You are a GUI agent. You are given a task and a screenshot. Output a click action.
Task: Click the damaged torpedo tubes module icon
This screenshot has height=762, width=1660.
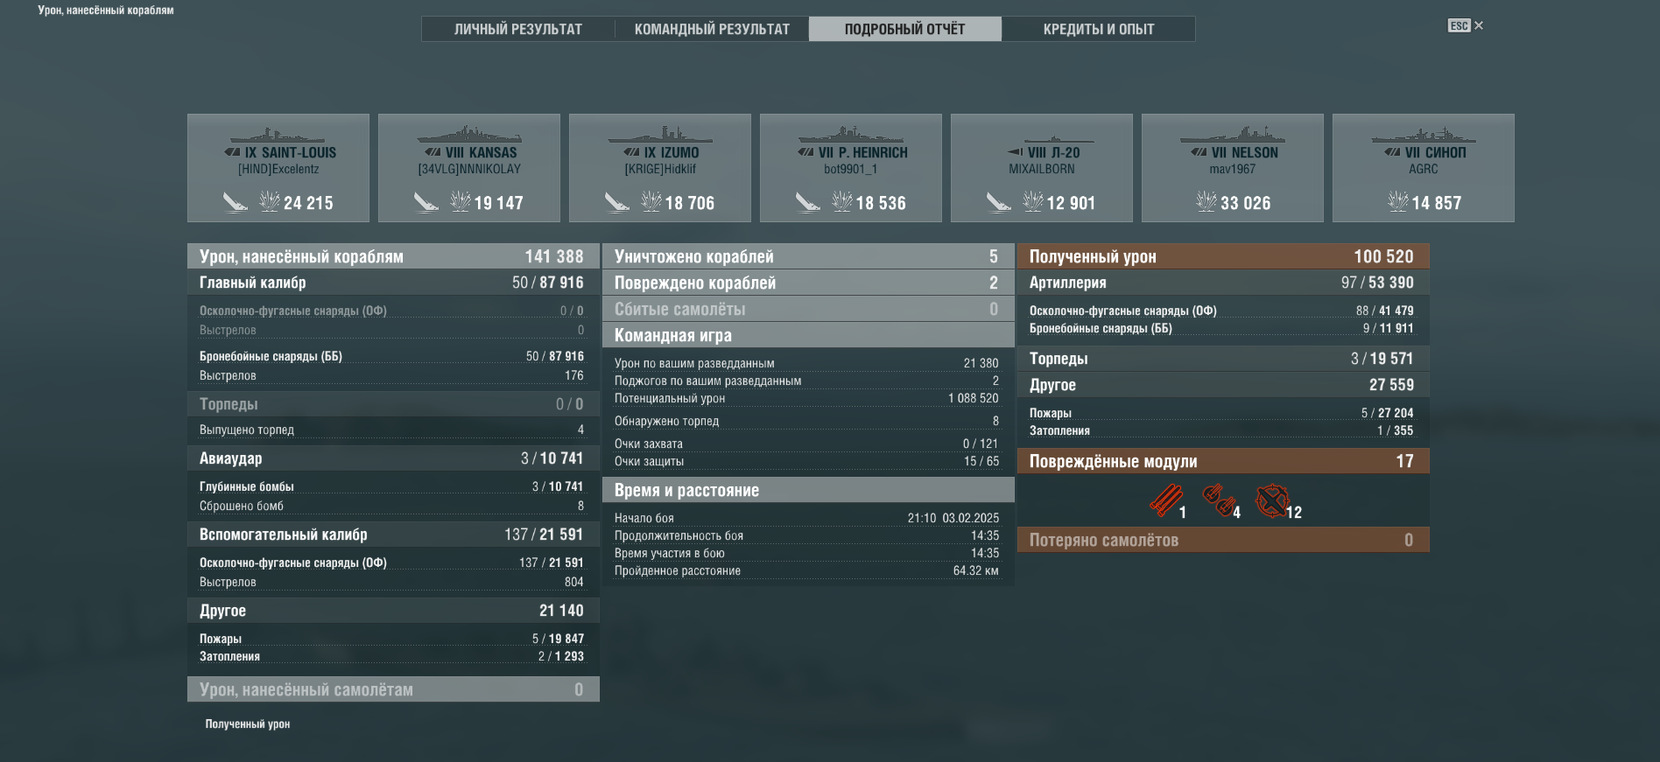1165,500
